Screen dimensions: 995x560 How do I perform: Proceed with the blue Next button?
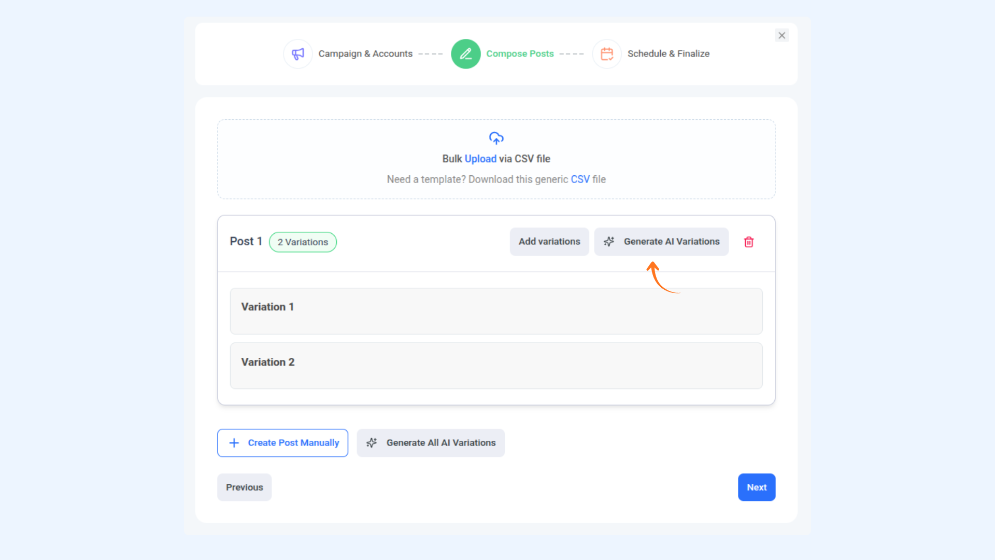pos(756,487)
